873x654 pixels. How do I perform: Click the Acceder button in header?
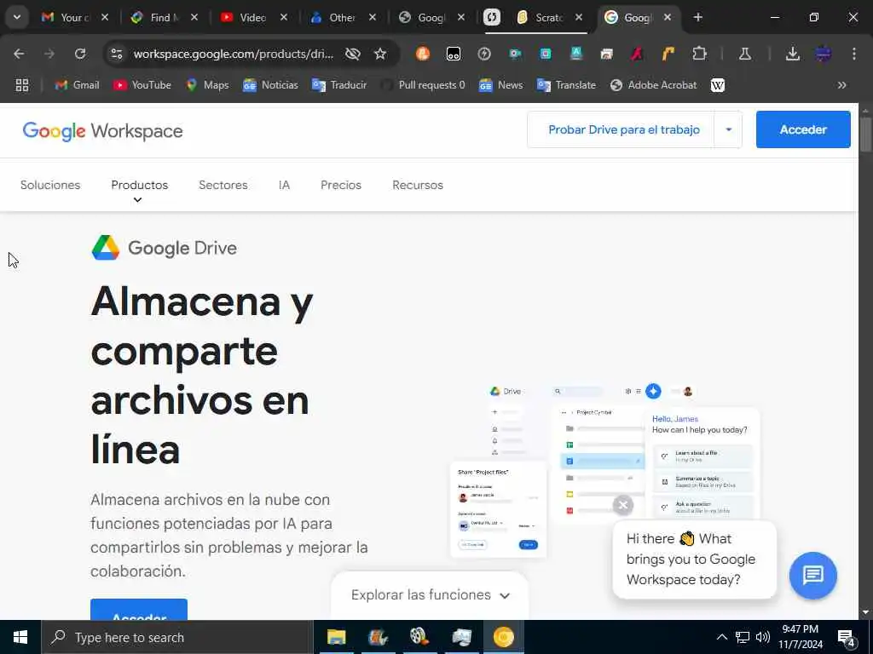(803, 129)
